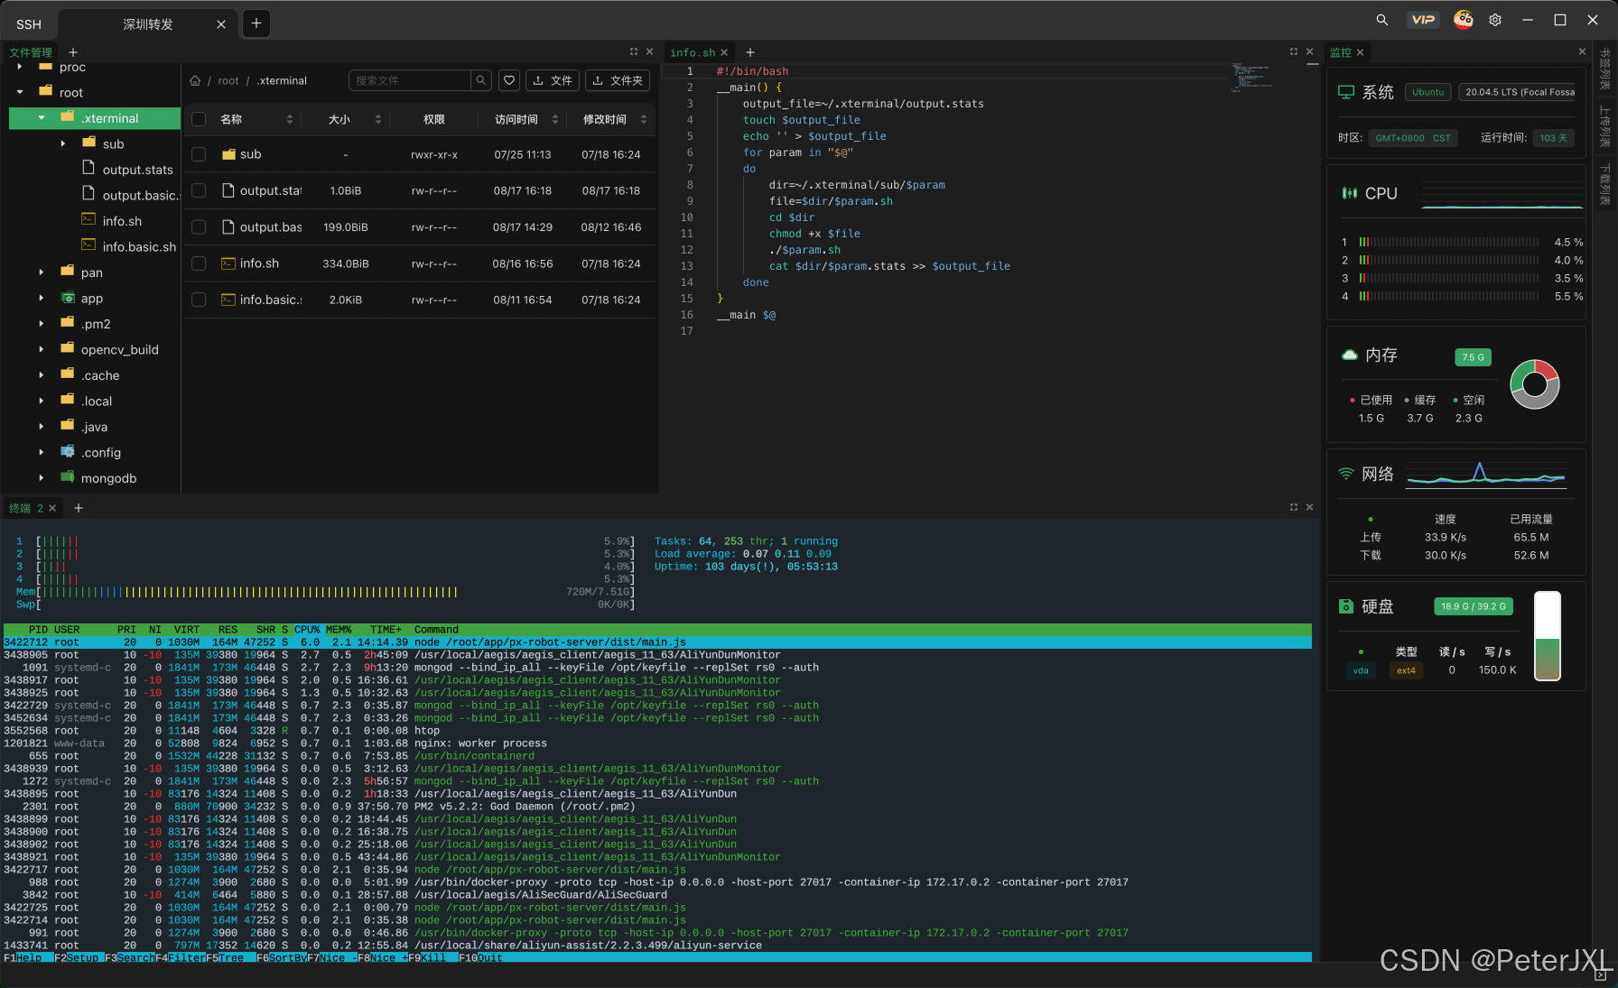Switch to the 终端 2 terminal tab

[x=26, y=508]
